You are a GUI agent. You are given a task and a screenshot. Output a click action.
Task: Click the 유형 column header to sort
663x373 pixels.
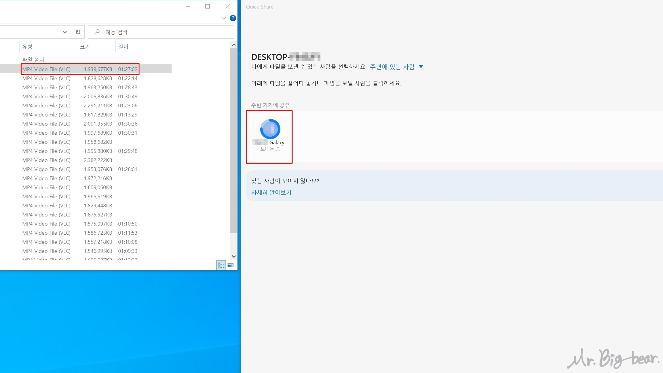click(27, 46)
